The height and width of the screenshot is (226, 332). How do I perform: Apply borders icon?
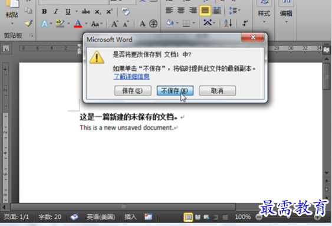(x=186, y=23)
